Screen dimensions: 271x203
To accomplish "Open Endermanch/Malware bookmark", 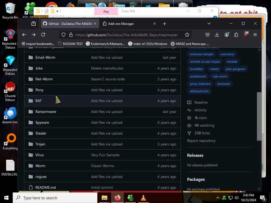I will 105,44.
